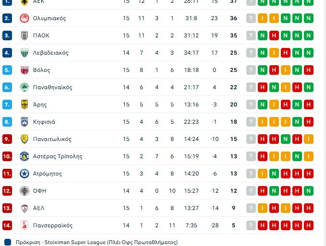The image size is (326, 246).
Task: Click position number 9 relegation badge
Action: pyautogui.click(x=7, y=139)
